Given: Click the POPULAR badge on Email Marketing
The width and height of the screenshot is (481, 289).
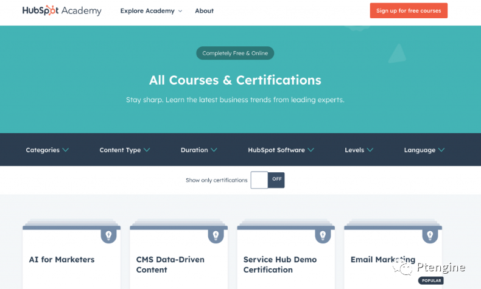Looking at the screenshot, I should pos(431,280).
